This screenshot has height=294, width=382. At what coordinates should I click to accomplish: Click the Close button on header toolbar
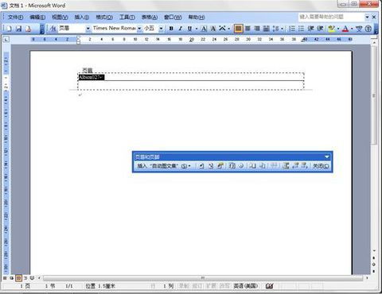tap(321, 166)
